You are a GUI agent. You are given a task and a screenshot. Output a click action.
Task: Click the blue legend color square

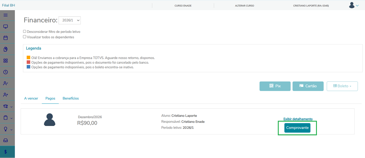pyautogui.click(x=28, y=67)
